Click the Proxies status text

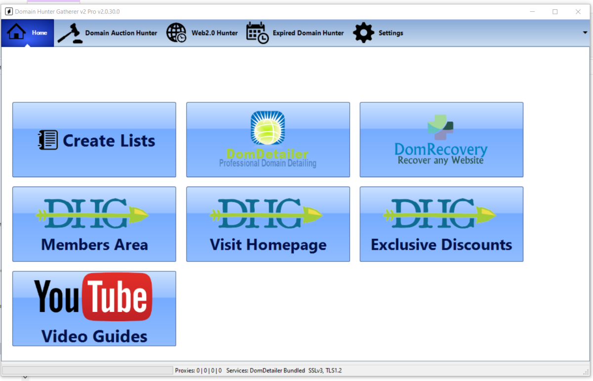[x=197, y=370]
